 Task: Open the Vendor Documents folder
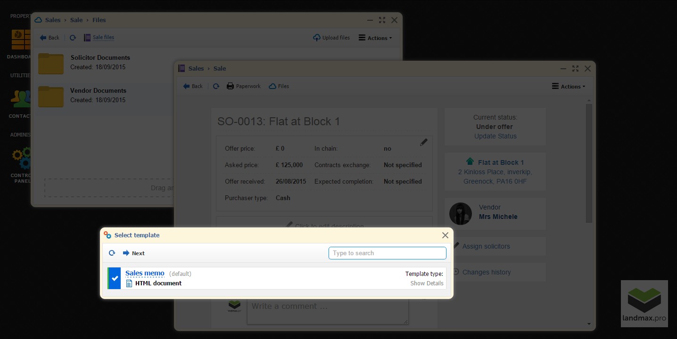pyautogui.click(x=51, y=97)
